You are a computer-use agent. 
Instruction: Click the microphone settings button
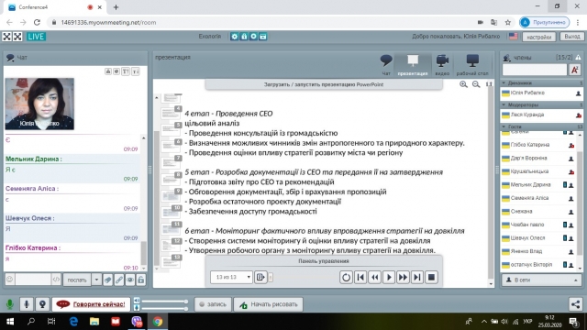pyautogui.click(x=27, y=304)
